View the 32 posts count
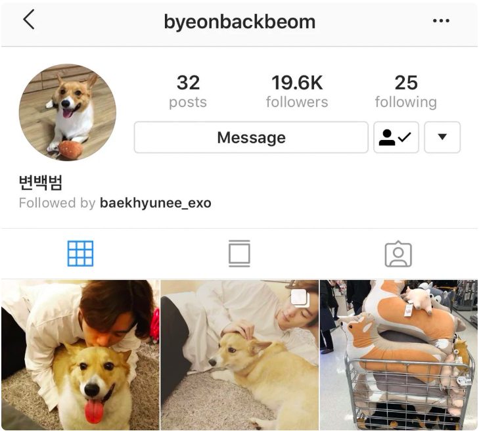479x431 pixels. pos(188,91)
